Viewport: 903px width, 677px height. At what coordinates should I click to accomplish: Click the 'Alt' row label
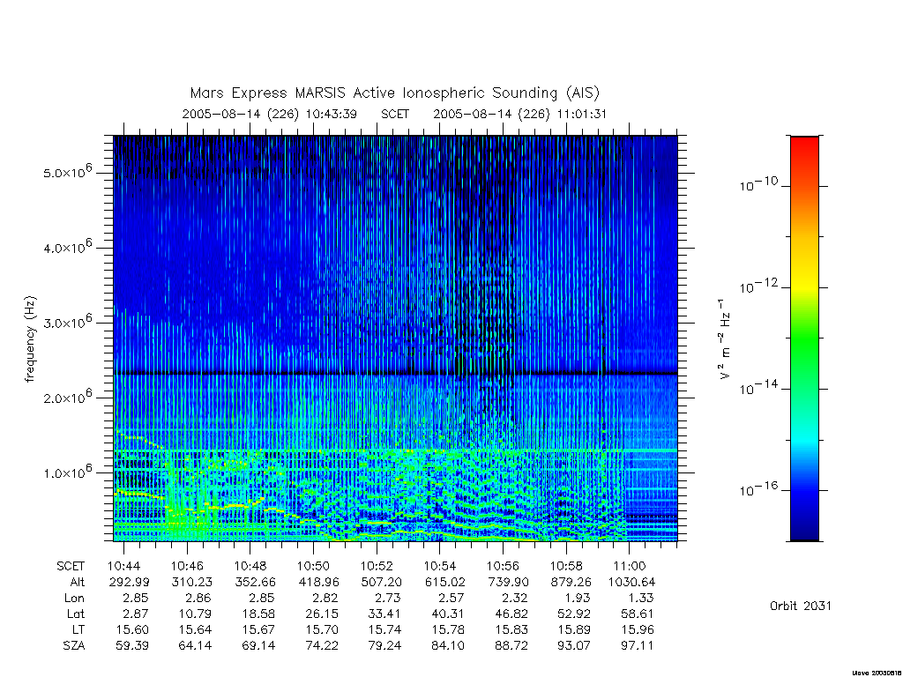pyautogui.click(x=78, y=582)
